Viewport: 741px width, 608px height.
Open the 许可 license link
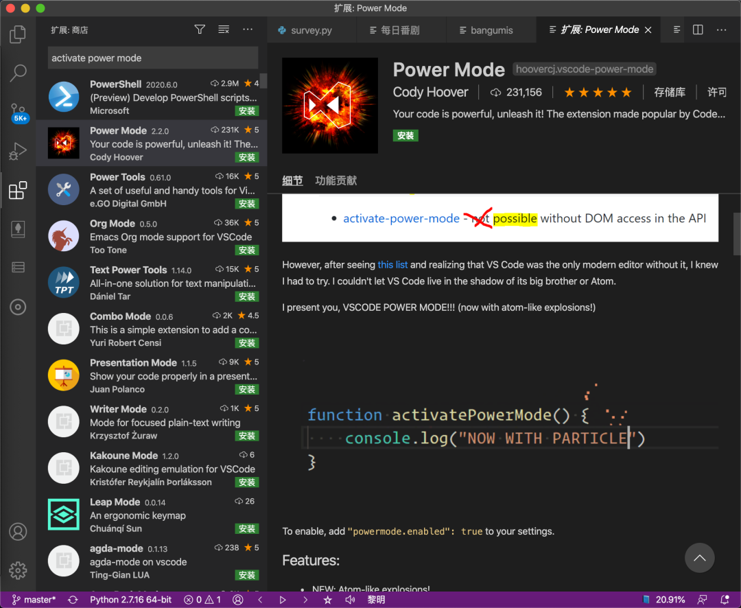(x=717, y=92)
